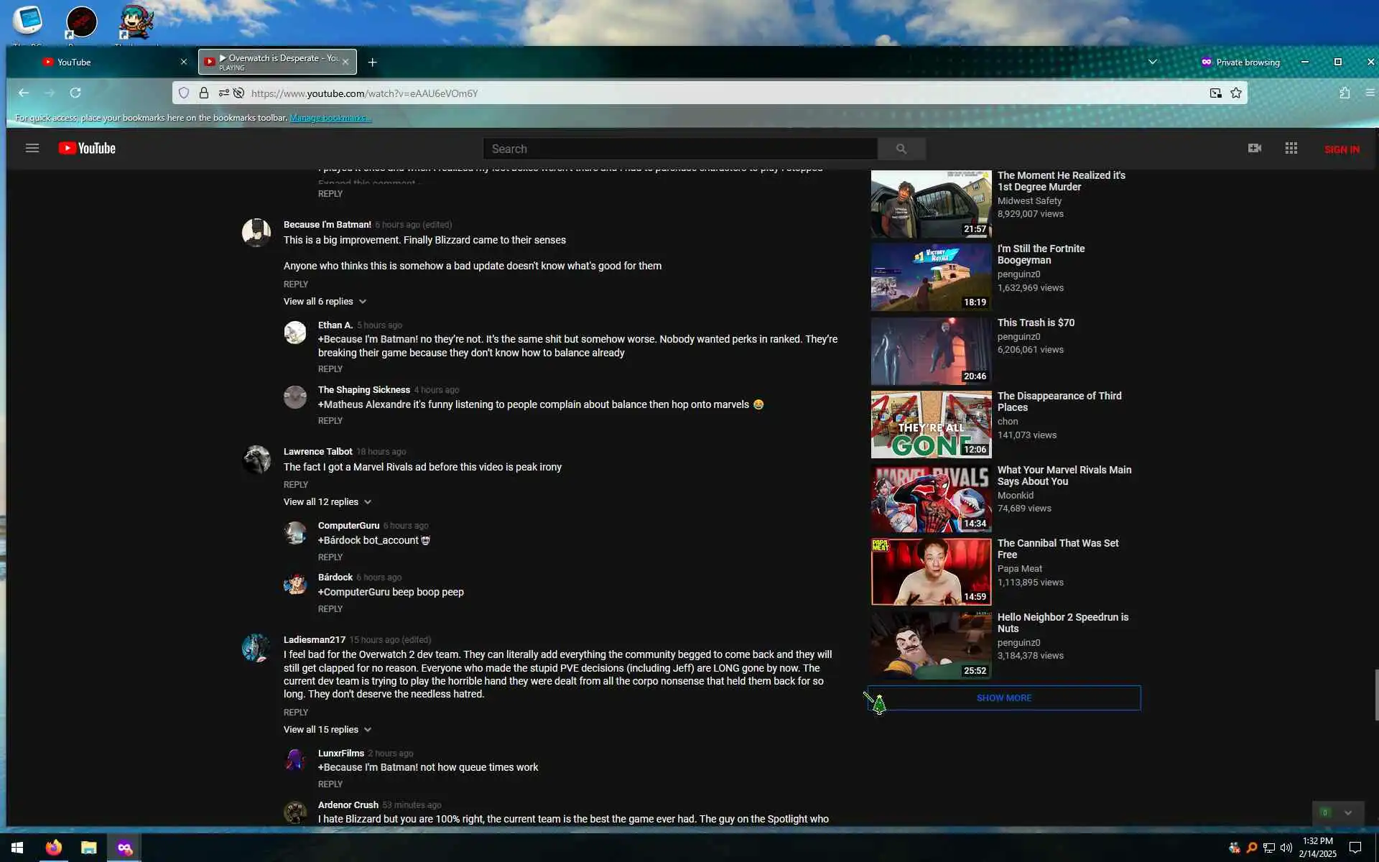1379x862 pixels.
Task: Open the create video camera icon
Action: 1254,148
